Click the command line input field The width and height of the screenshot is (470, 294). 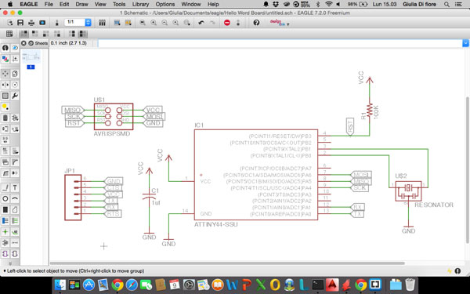pyautogui.click(x=280, y=43)
